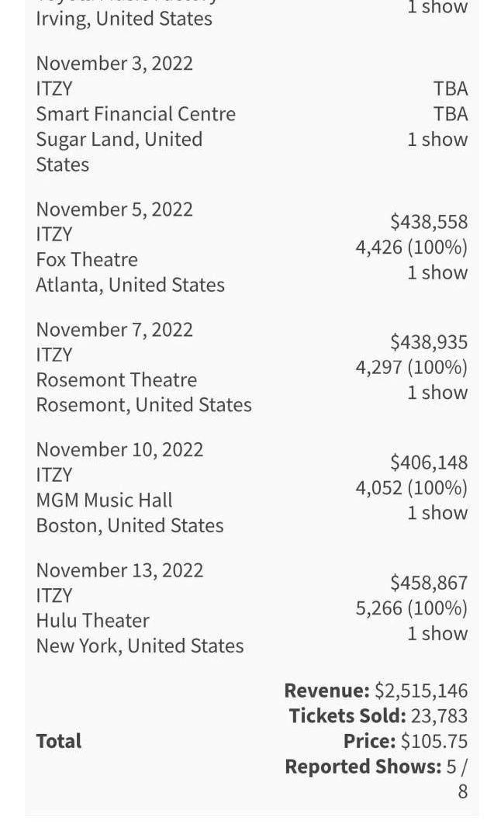Open the MGM Music Hall venue

(104, 500)
